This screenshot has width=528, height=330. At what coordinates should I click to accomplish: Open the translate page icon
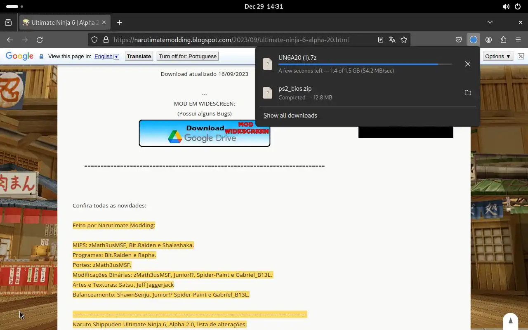point(392,40)
